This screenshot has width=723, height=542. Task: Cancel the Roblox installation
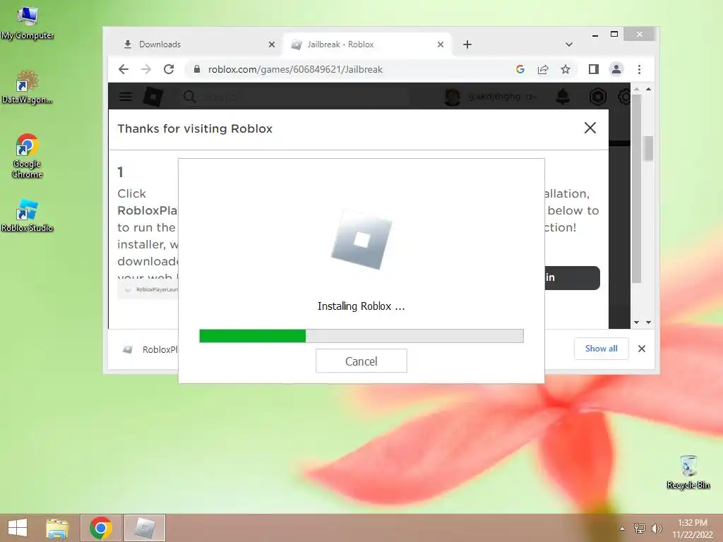tap(361, 361)
